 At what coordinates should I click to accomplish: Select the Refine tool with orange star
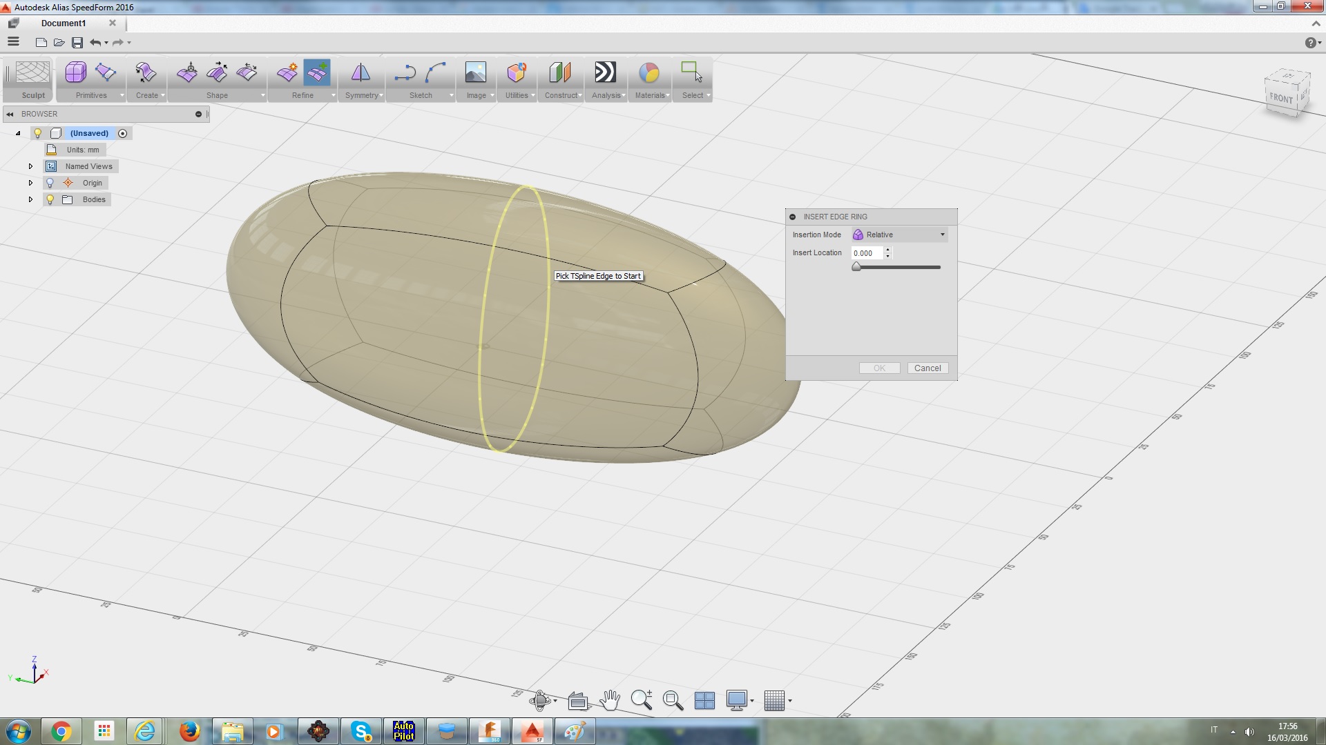click(287, 72)
